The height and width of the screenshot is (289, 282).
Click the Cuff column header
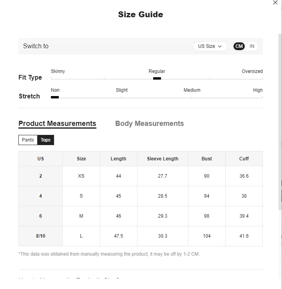(244, 159)
